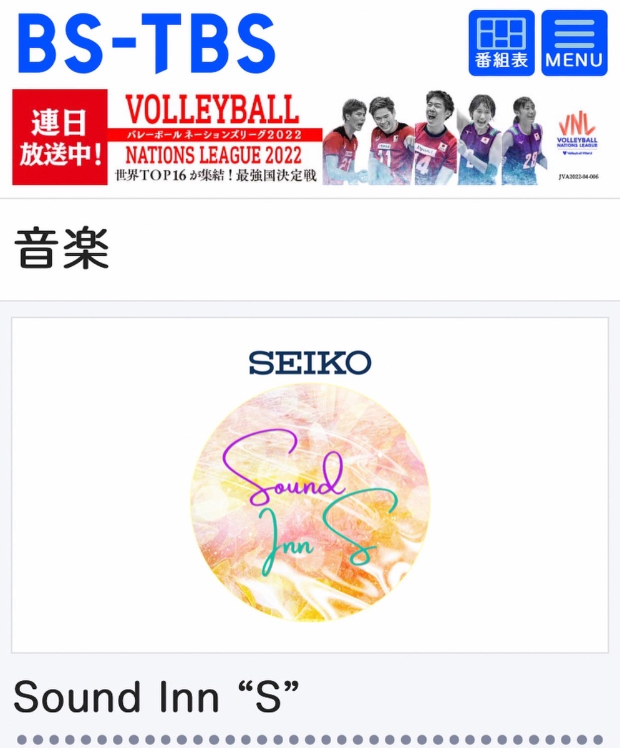Viewport: 620px width, 748px height.
Task: Click the white Sound Inn S program card
Action: click(x=310, y=485)
